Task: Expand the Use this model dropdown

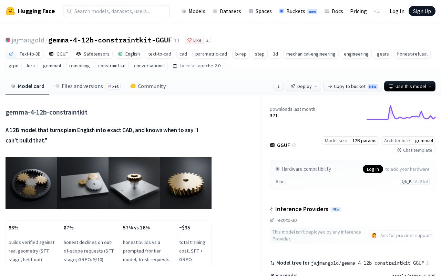Action: point(410,86)
